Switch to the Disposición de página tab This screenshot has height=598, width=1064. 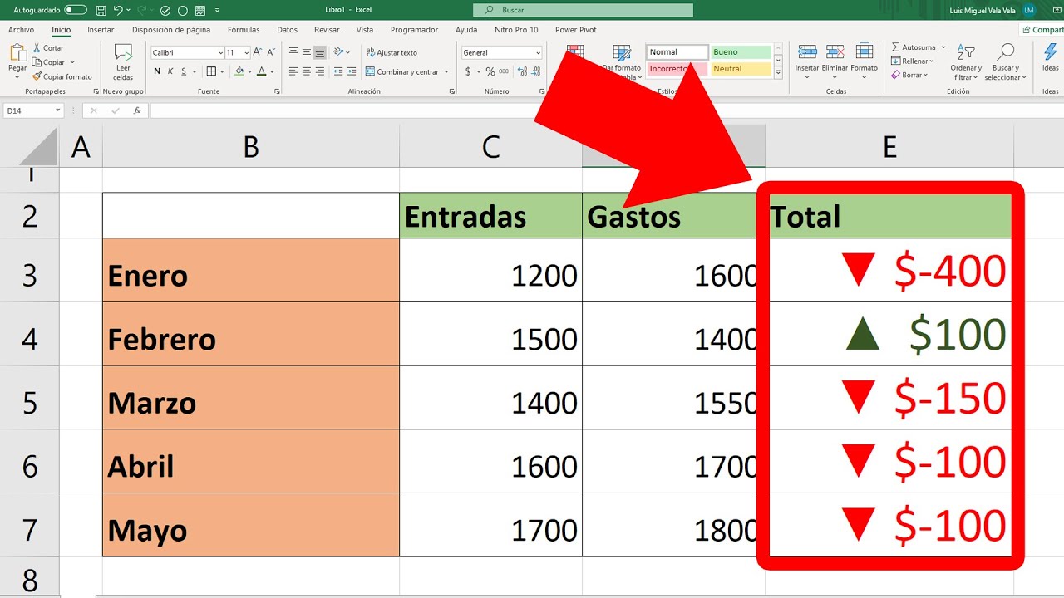[x=171, y=30]
